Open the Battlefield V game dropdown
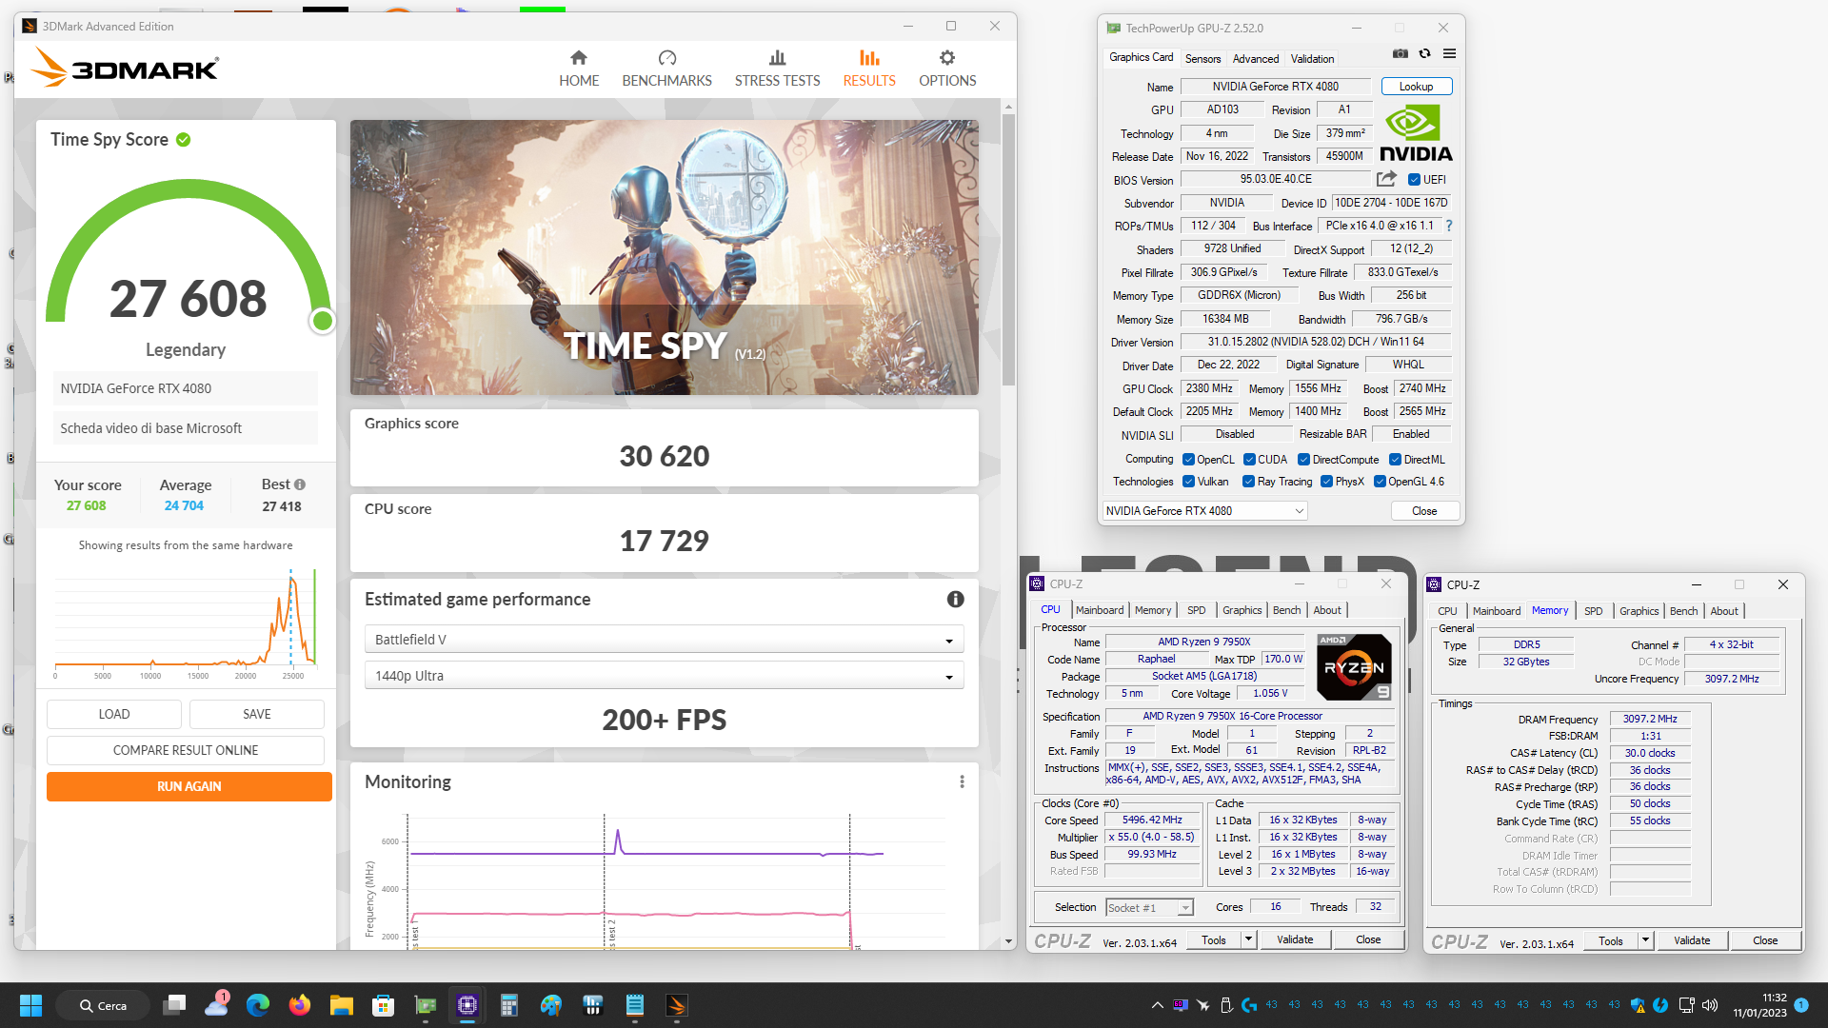Viewport: 1828px width, 1028px height. click(664, 640)
